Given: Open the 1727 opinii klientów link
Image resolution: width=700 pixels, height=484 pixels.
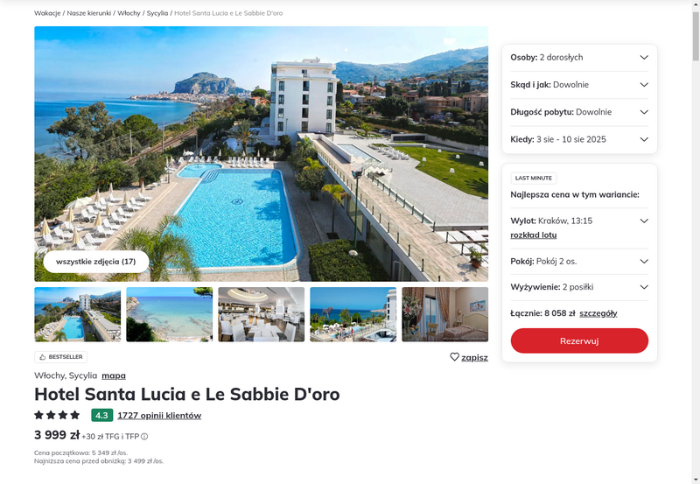Looking at the screenshot, I should [159, 415].
